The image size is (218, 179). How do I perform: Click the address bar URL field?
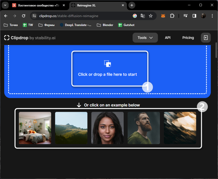coord(84,16)
